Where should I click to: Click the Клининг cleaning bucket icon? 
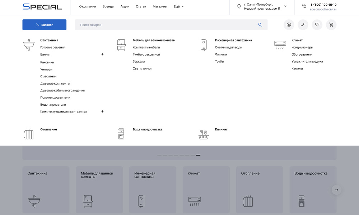coord(204,134)
